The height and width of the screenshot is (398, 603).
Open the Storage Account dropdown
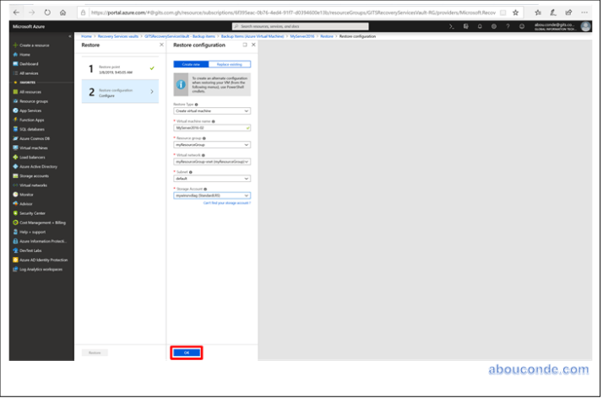pyautogui.click(x=211, y=195)
